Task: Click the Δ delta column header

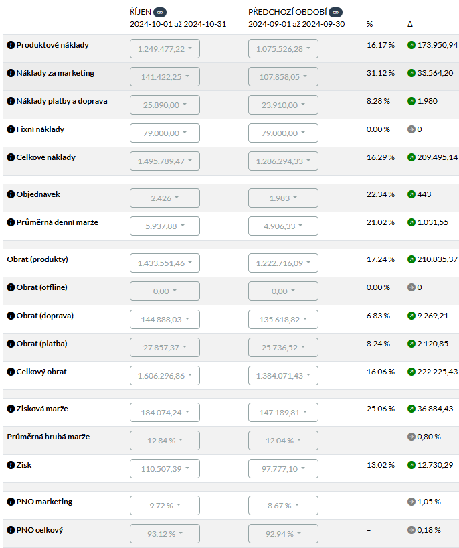Action: tap(410, 24)
